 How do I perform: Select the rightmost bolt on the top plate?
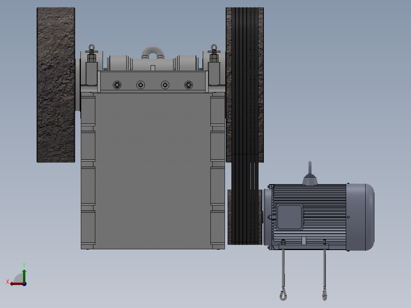tap(188, 85)
